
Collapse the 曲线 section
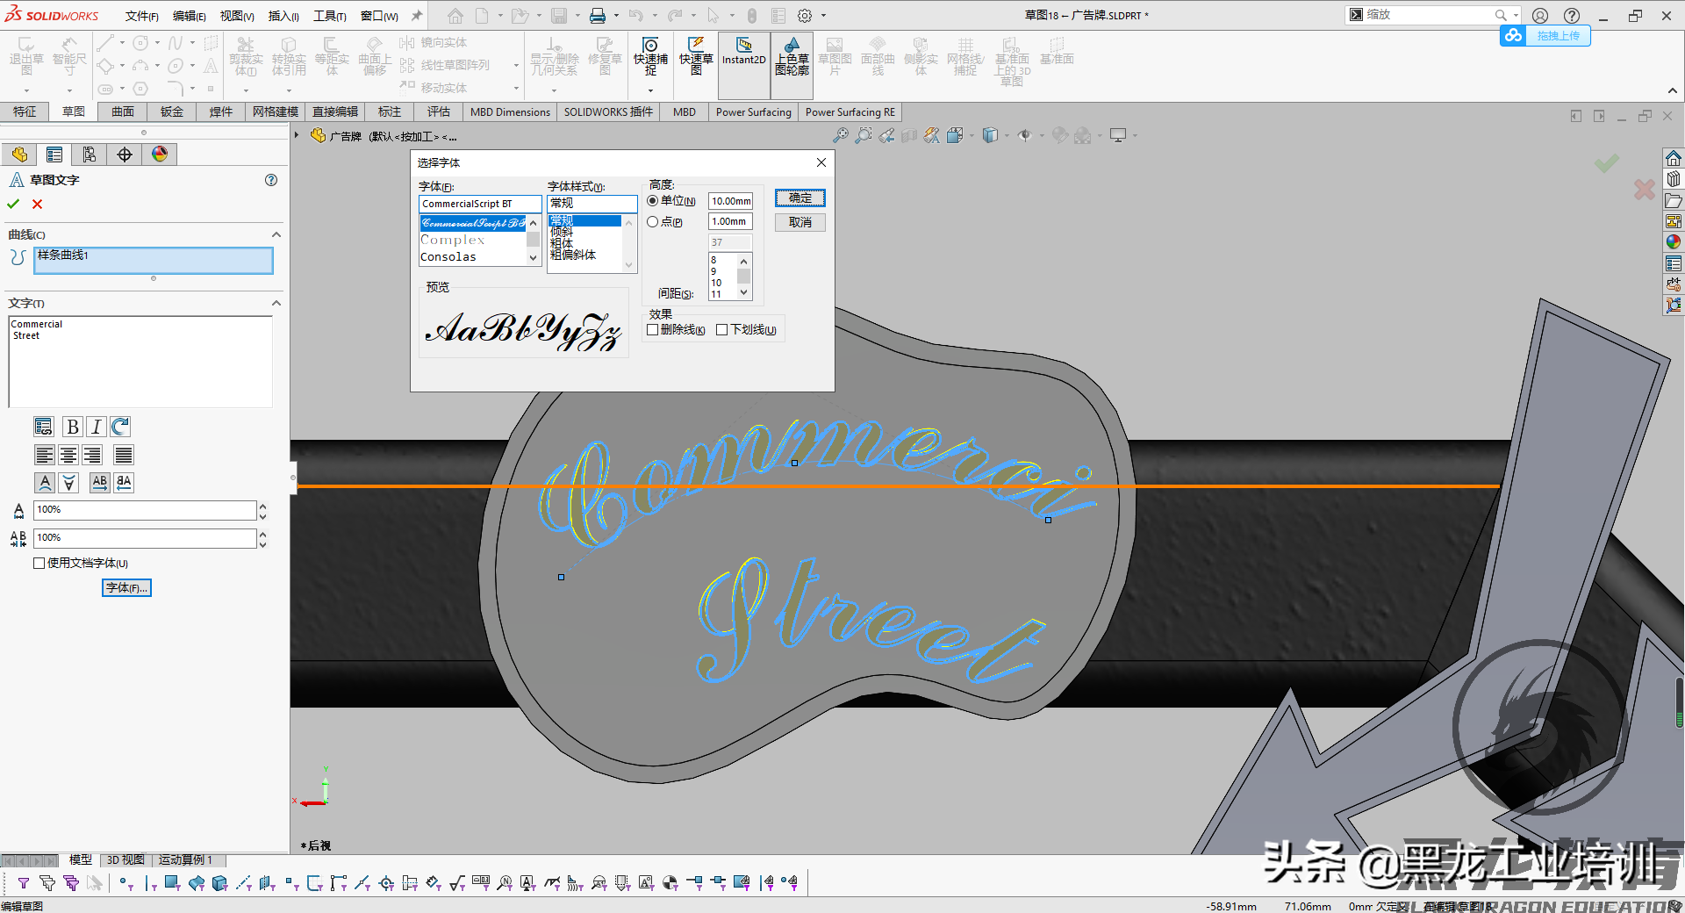(x=276, y=234)
